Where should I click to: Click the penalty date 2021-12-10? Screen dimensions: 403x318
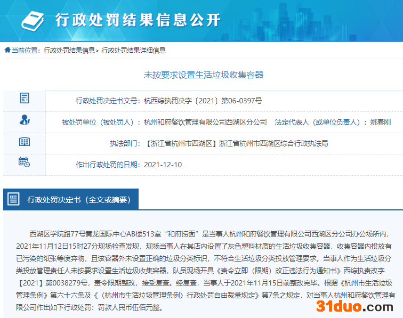click(x=163, y=165)
